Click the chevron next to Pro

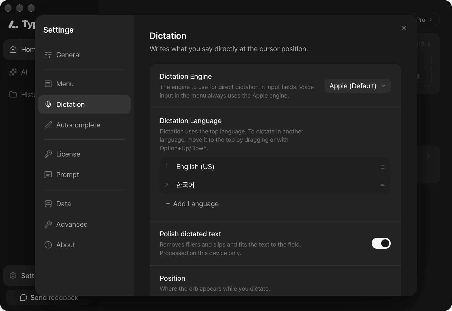tap(430, 20)
